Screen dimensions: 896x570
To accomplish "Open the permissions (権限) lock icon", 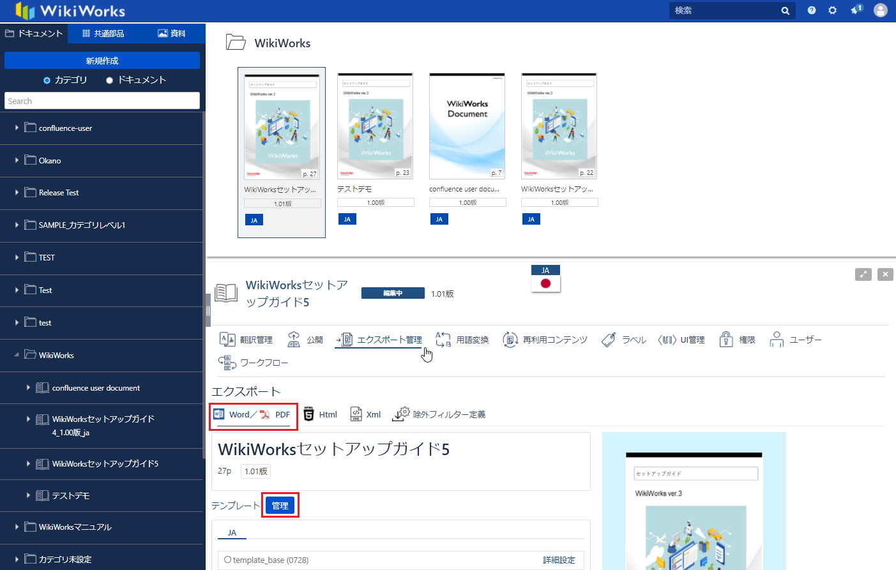I will tap(726, 340).
